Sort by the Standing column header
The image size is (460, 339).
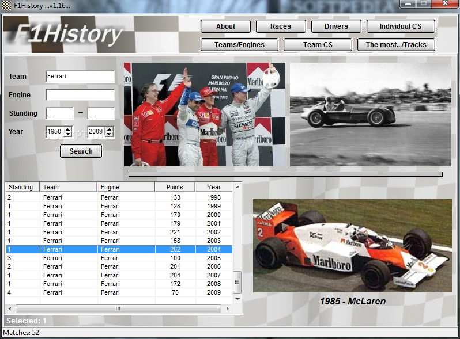point(22,187)
